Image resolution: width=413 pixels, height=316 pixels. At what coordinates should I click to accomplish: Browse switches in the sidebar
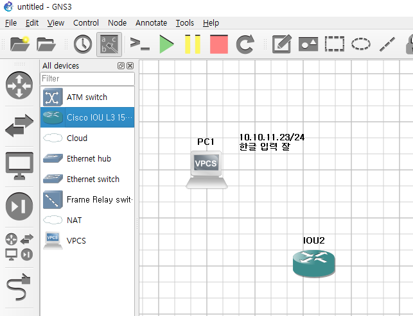click(x=19, y=126)
